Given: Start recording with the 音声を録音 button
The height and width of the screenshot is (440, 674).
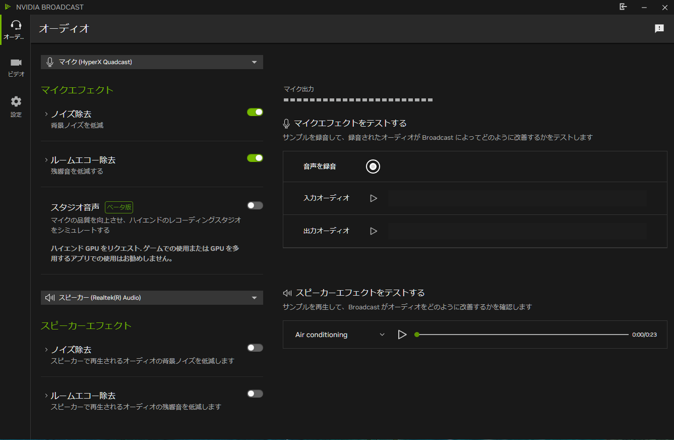Looking at the screenshot, I should click(x=373, y=166).
